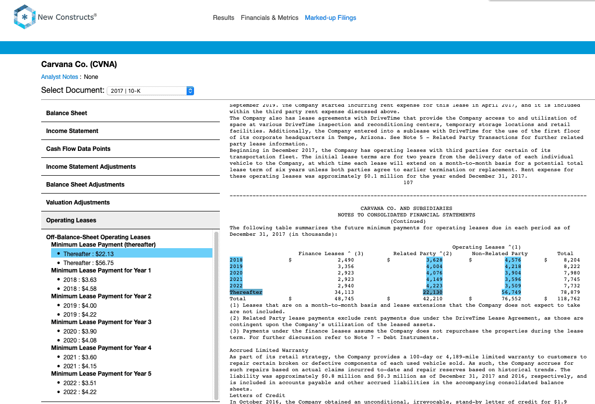Click highlighted 2020 year in filing table

(236, 273)
